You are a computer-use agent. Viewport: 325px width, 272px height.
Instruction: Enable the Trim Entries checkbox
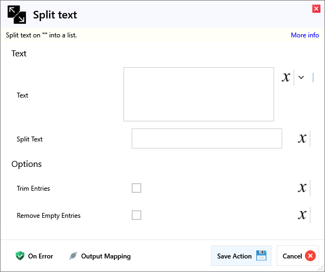[x=136, y=188]
